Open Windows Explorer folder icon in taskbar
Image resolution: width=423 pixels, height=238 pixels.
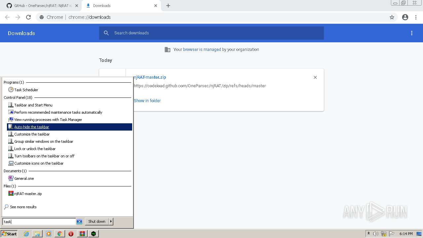(37, 234)
